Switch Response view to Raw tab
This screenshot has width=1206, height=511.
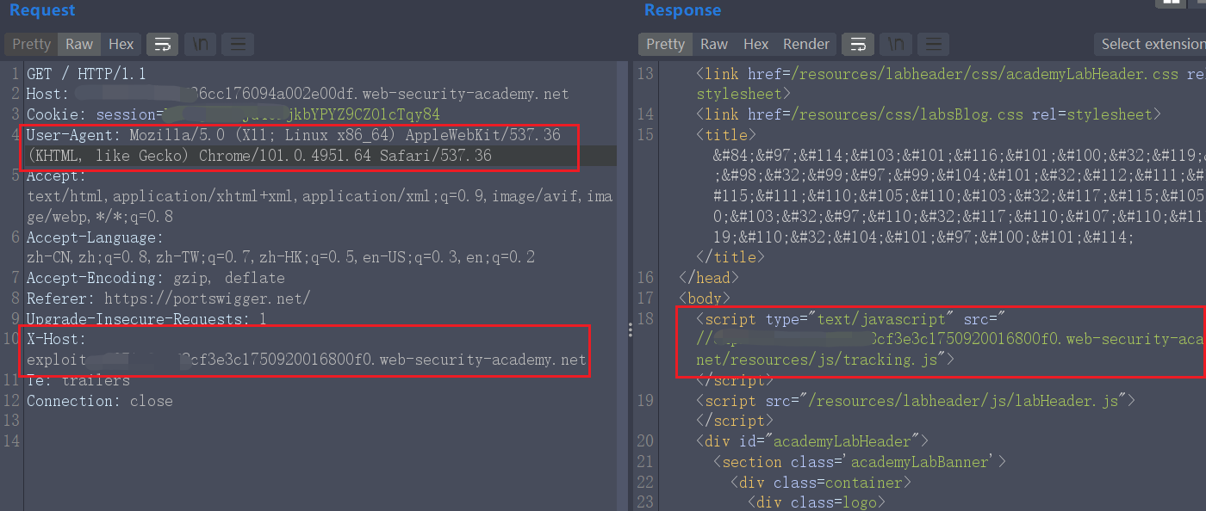point(713,44)
